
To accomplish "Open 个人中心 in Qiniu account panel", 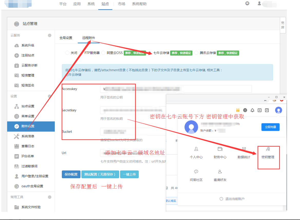I will pos(196,153).
